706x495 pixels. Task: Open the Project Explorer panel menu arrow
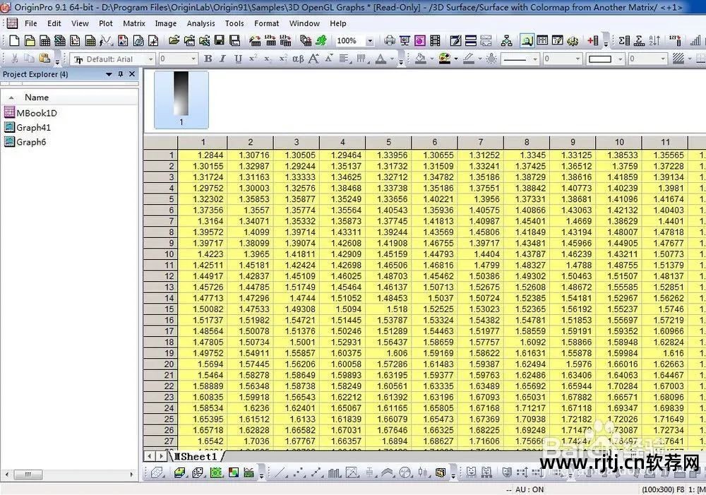click(x=109, y=74)
